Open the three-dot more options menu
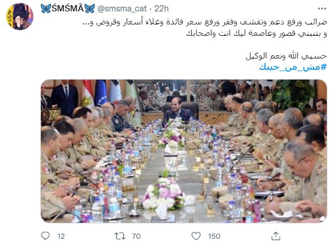332x245 pixels. coord(322,9)
